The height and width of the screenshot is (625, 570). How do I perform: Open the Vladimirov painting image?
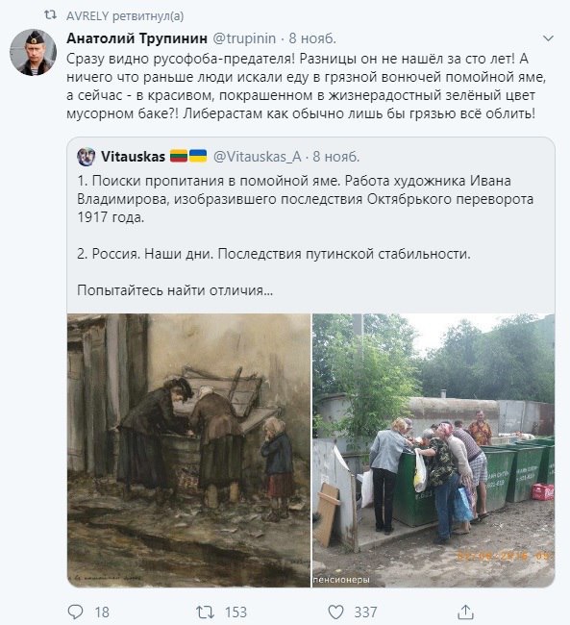point(188,450)
